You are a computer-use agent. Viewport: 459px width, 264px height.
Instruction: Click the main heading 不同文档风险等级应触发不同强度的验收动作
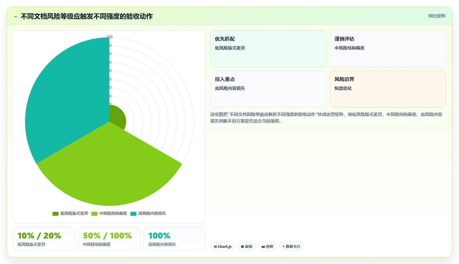[87, 17]
